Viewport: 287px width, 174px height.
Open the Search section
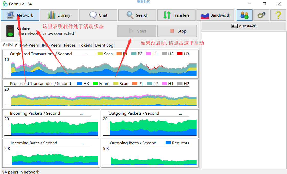pyautogui.click(x=137, y=15)
